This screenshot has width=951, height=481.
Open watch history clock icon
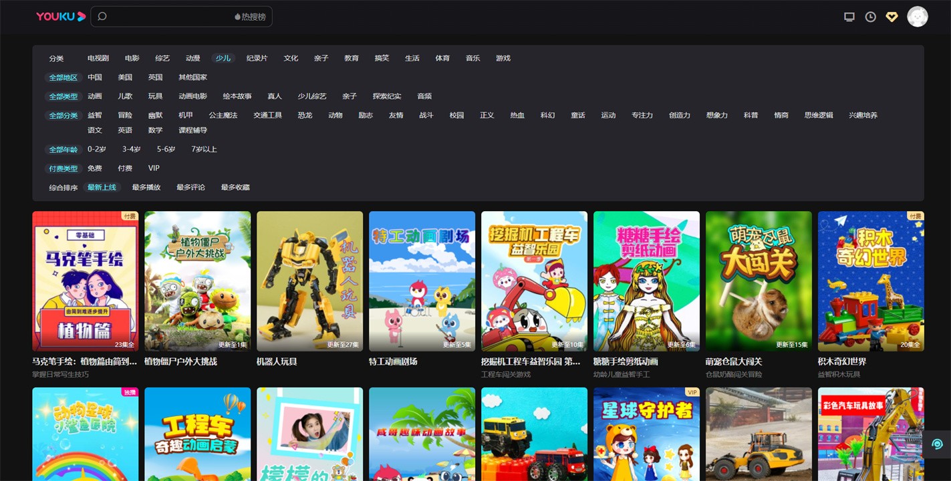[x=870, y=17]
